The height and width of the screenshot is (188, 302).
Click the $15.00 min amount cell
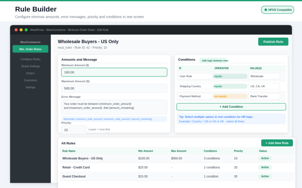coord(143,176)
